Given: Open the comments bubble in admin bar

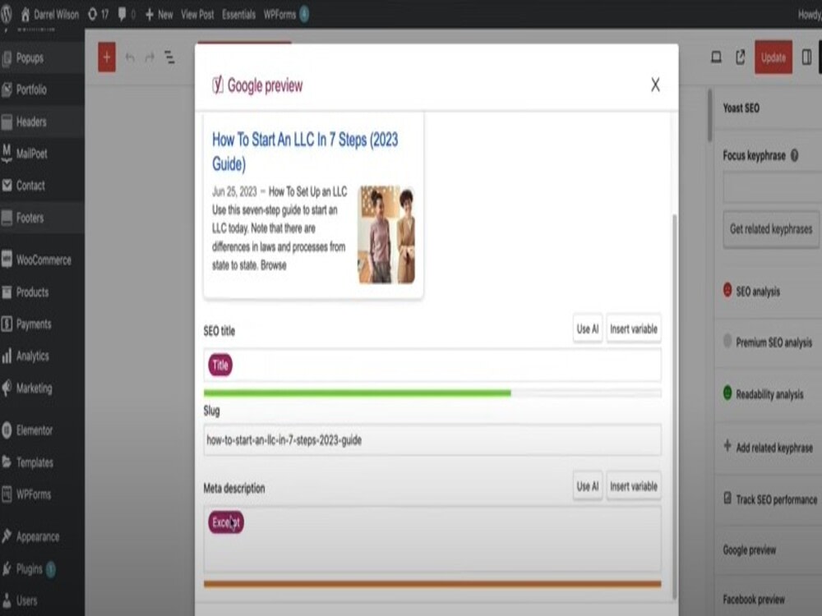Looking at the screenshot, I should tap(127, 15).
